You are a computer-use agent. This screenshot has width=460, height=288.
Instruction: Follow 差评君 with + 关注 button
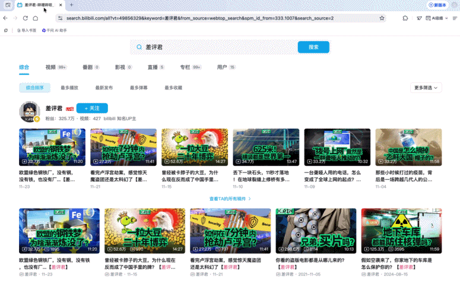pyautogui.click(x=92, y=108)
